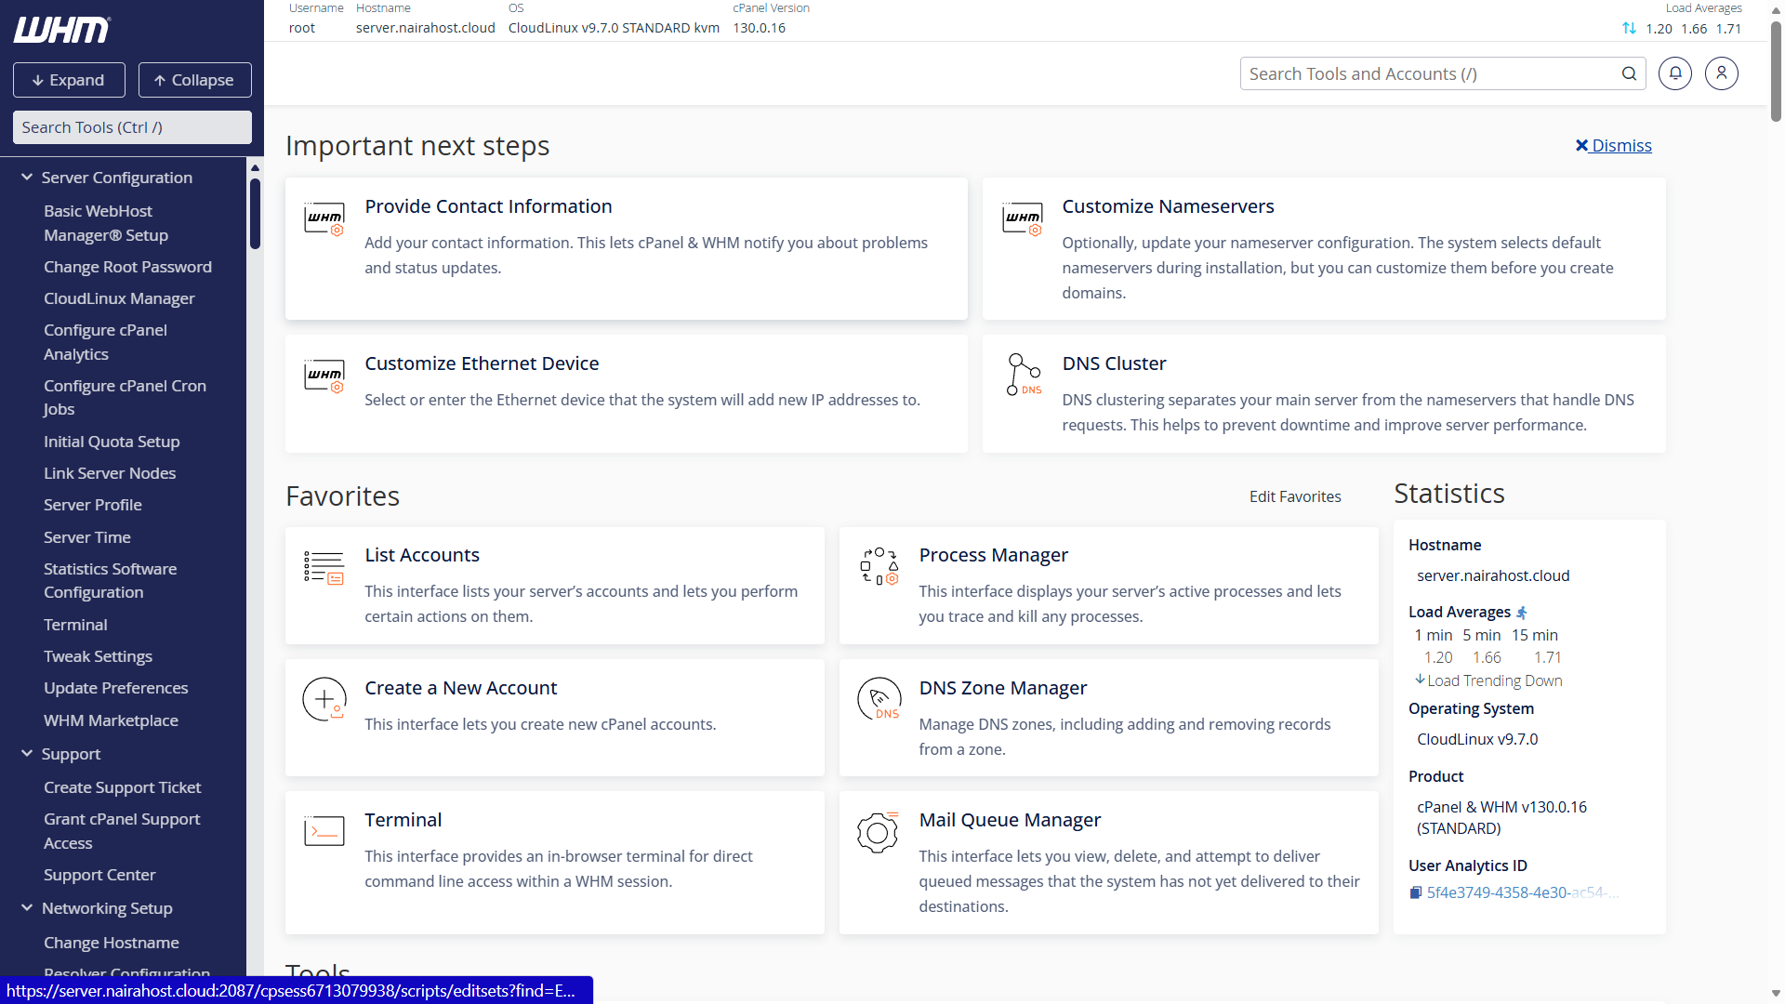Click 'CloudLinux v9.7.0' operating system value
This screenshot has width=1785, height=1004.
pyautogui.click(x=1477, y=739)
